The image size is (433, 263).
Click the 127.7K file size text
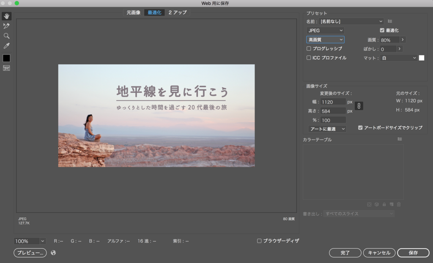[x=24, y=223]
